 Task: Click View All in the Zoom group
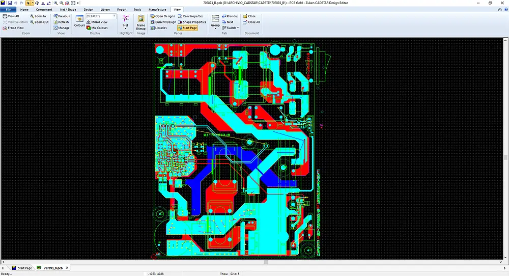click(x=11, y=16)
